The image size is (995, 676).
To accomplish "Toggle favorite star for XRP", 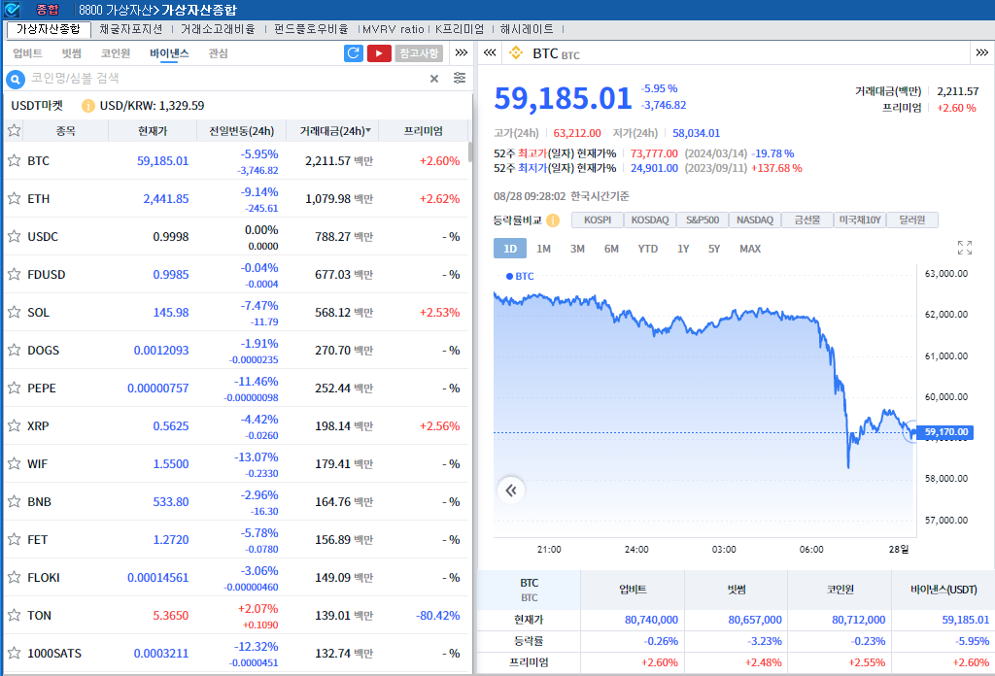I will tap(14, 425).
